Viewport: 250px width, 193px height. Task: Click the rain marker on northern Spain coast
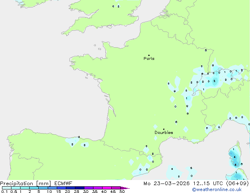79,137
